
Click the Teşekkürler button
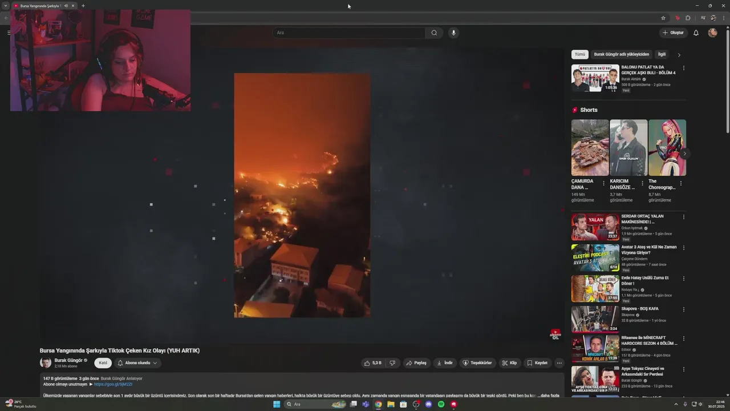click(477, 363)
